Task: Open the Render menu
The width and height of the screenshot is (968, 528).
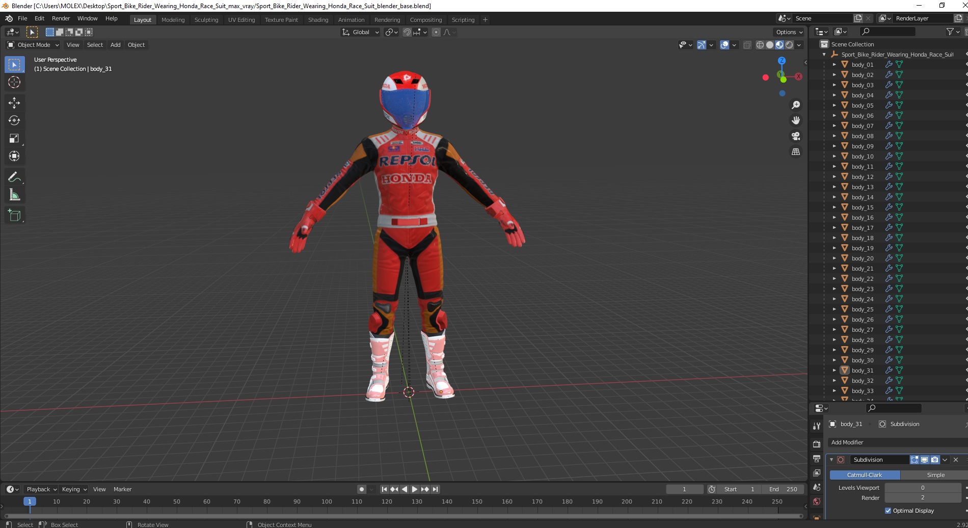Action: pyautogui.click(x=61, y=18)
